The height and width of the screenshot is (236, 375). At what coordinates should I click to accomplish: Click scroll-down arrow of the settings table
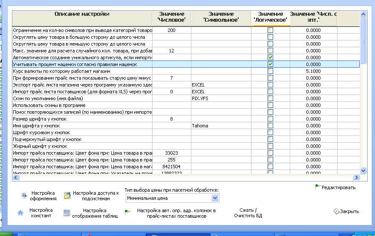(363, 170)
